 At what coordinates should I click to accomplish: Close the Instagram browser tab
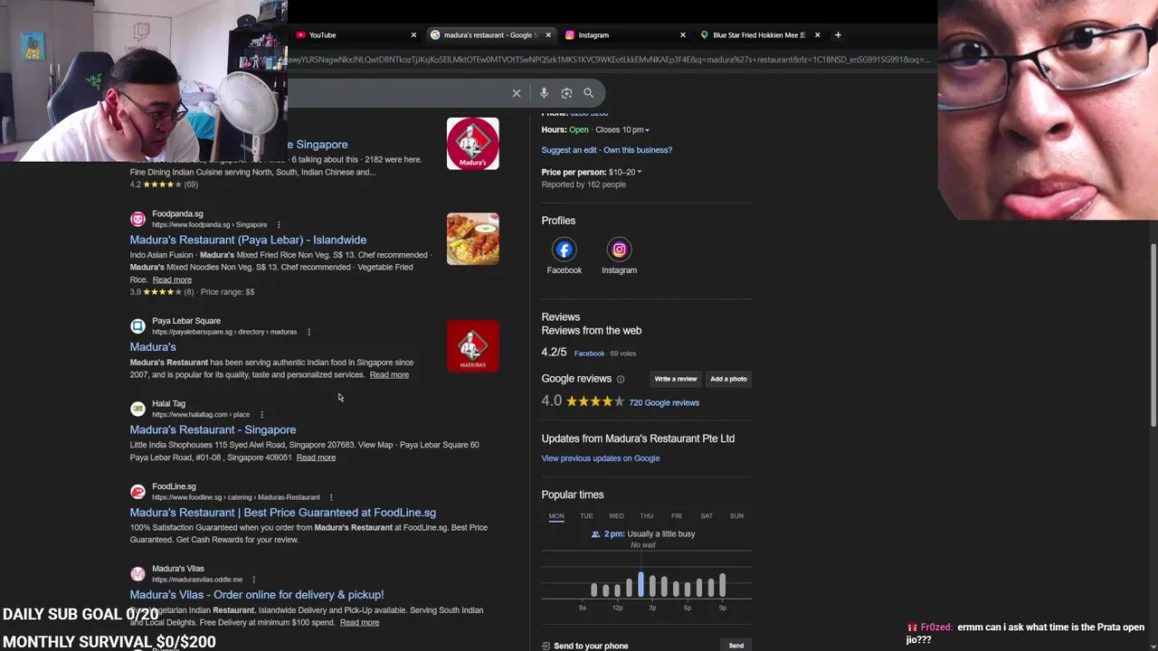point(683,35)
